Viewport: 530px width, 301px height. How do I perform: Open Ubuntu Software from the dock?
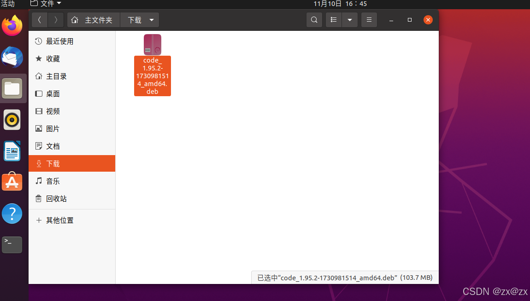[x=12, y=182]
